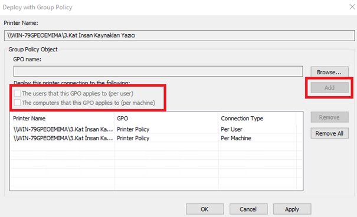Confirm with the OK button
The width and height of the screenshot is (357, 217).
pyautogui.click(x=205, y=209)
